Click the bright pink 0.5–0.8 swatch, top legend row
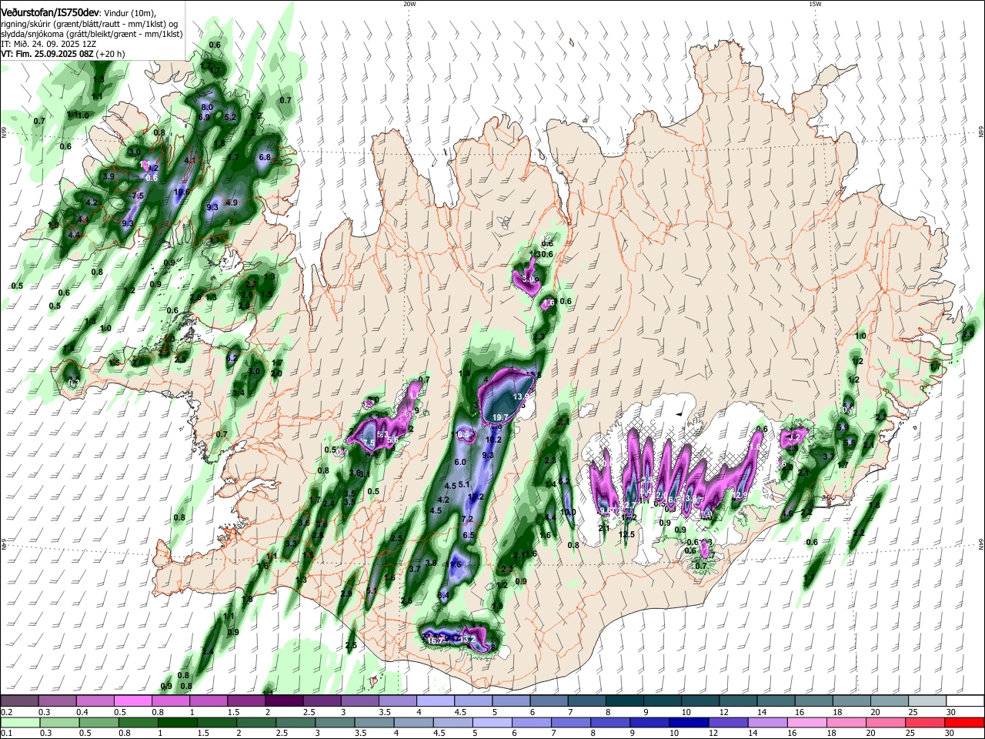Viewport: 985px width, 739px height. pyautogui.click(x=134, y=701)
